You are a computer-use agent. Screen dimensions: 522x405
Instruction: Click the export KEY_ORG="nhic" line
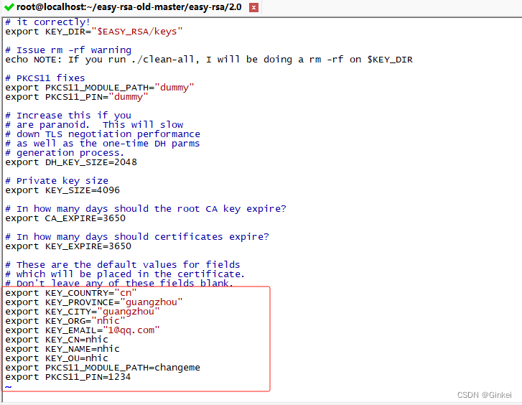(65, 321)
